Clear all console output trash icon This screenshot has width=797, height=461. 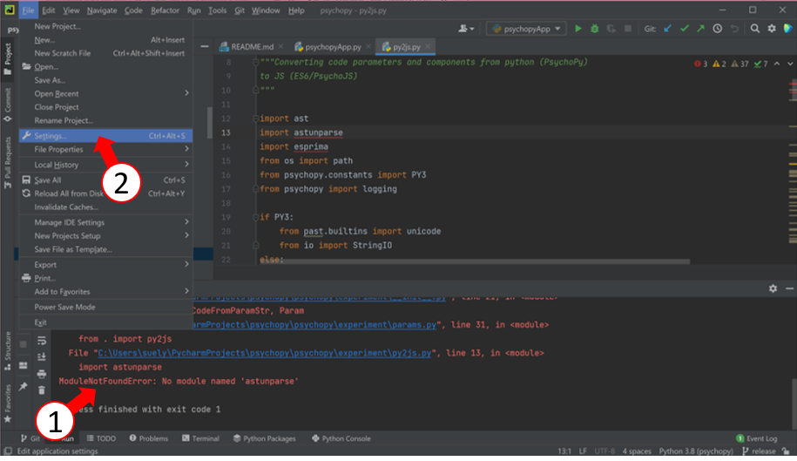42,390
